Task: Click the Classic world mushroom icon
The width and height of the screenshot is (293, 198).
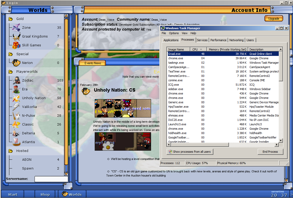Action: click(16, 124)
